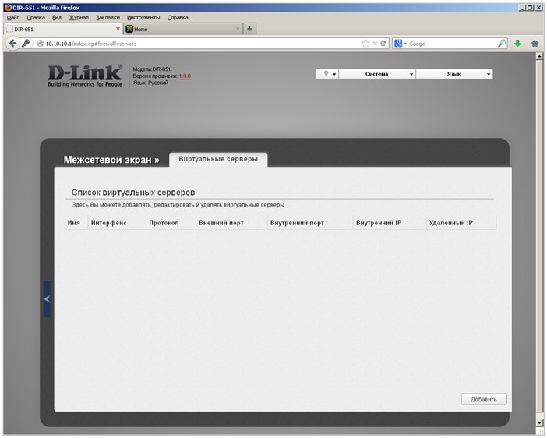Viewport: 547px width, 438px height.
Task: Click the firmware version 1.0.0 link
Action: coord(185,76)
